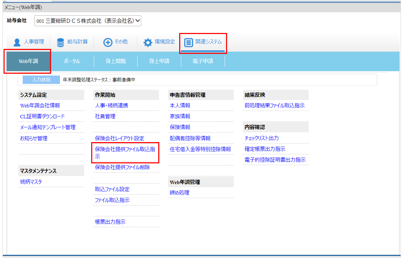The width and height of the screenshot is (402, 258).
Task: Open Web年調会社情報 link
Action: (40, 106)
